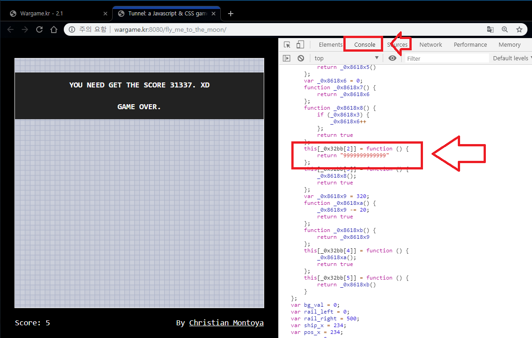Click the var rail_left = 0; line

coord(320,312)
